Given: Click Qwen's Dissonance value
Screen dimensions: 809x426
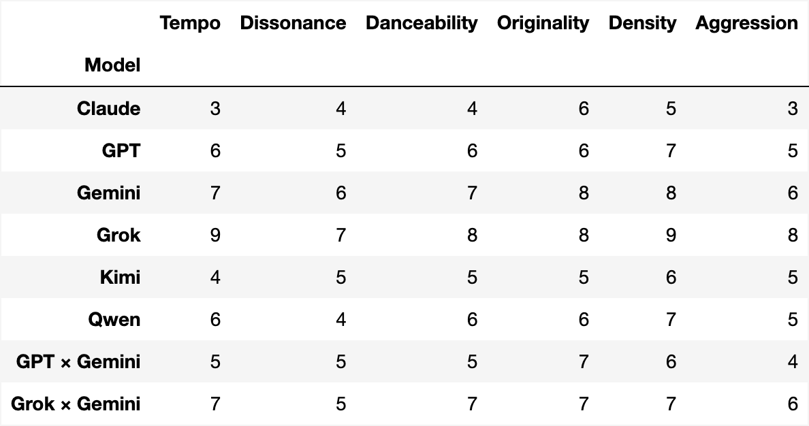Looking at the screenshot, I should pyautogui.click(x=340, y=319).
